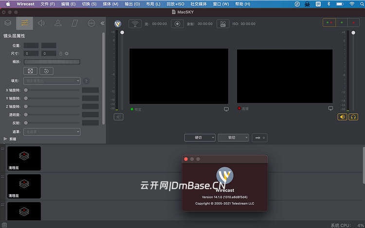The width and height of the screenshot is (365, 228).
Task: Start streaming with the wifi broadcast button
Action: point(135,24)
